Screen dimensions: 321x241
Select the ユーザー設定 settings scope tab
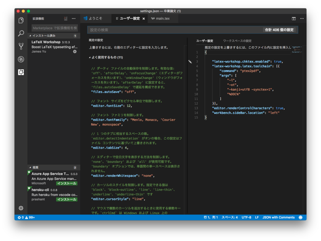[205, 41]
